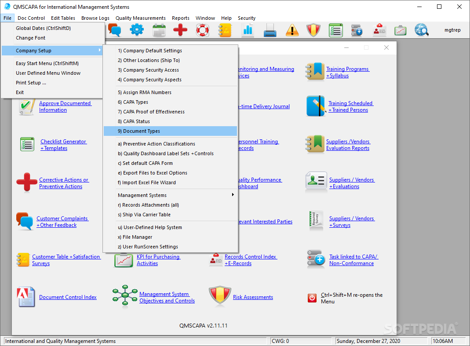Click the Management System network nodes icon
Image resolution: width=470 pixels, height=346 pixels.
(125, 296)
